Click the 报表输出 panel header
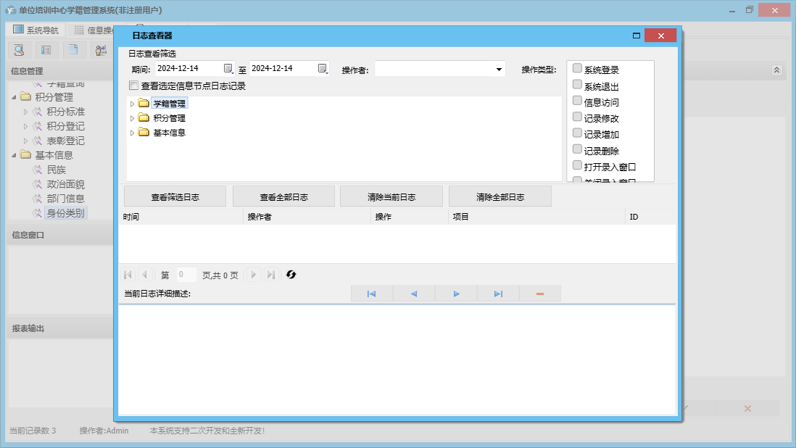This screenshot has height=448, width=796. 60,328
